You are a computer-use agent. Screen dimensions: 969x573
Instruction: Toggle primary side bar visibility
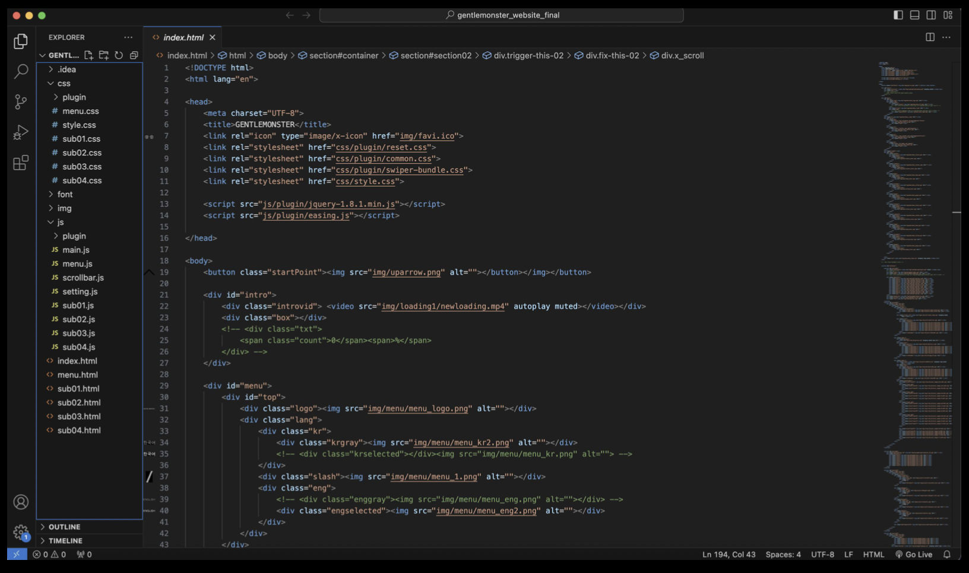(898, 15)
